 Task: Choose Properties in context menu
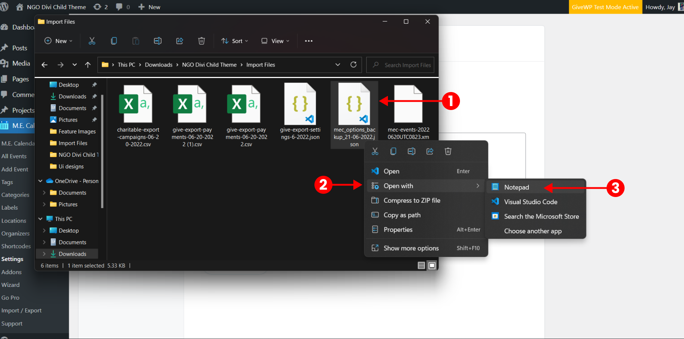426,229
